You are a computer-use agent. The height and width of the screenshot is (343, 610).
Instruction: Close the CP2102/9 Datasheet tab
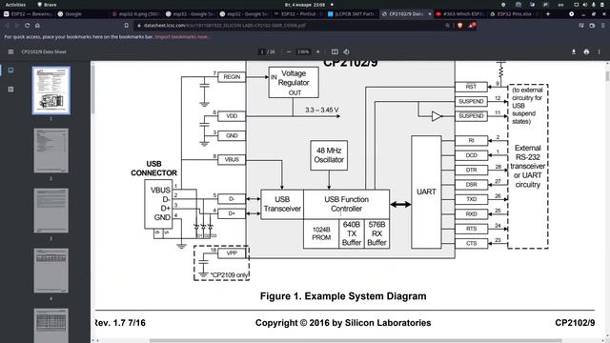tap(430, 14)
